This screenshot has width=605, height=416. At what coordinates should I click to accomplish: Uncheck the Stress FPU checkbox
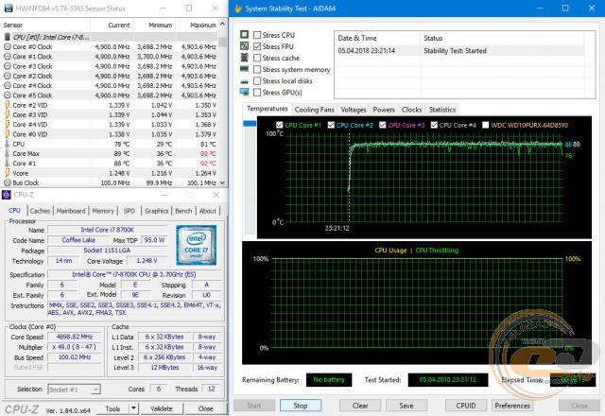[257, 46]
